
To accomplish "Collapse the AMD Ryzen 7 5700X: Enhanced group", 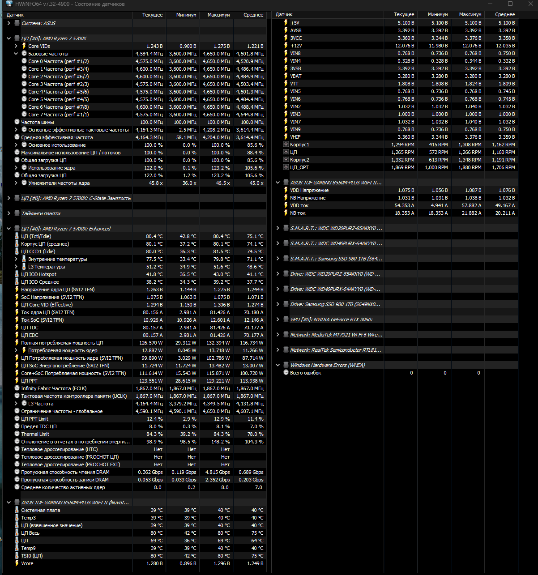I will click(x=9, y=229).
